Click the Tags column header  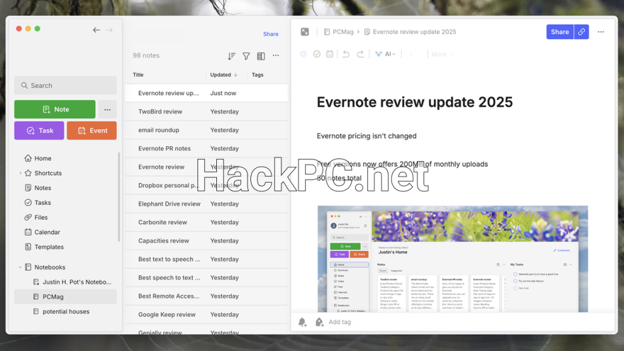[258, 75]
